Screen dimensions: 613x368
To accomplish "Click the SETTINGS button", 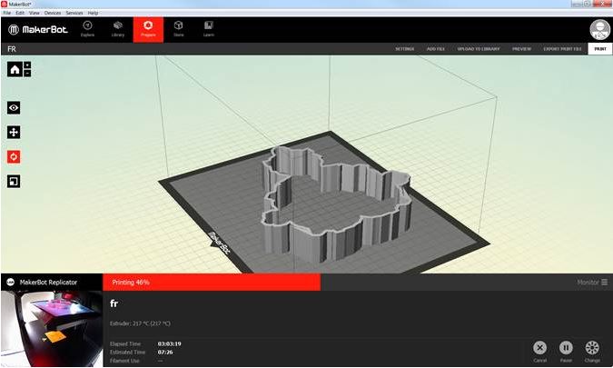I will (x=405, y=49).
